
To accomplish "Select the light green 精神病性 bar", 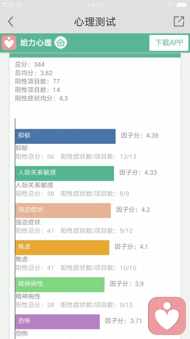I will pos(60,285).
